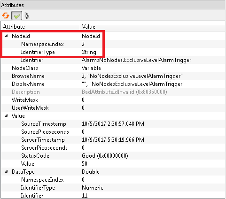Image resolution: width=226 pixels, height=199 pixels.
Task: Select the WriteMask attribute row
Action: 113,100
